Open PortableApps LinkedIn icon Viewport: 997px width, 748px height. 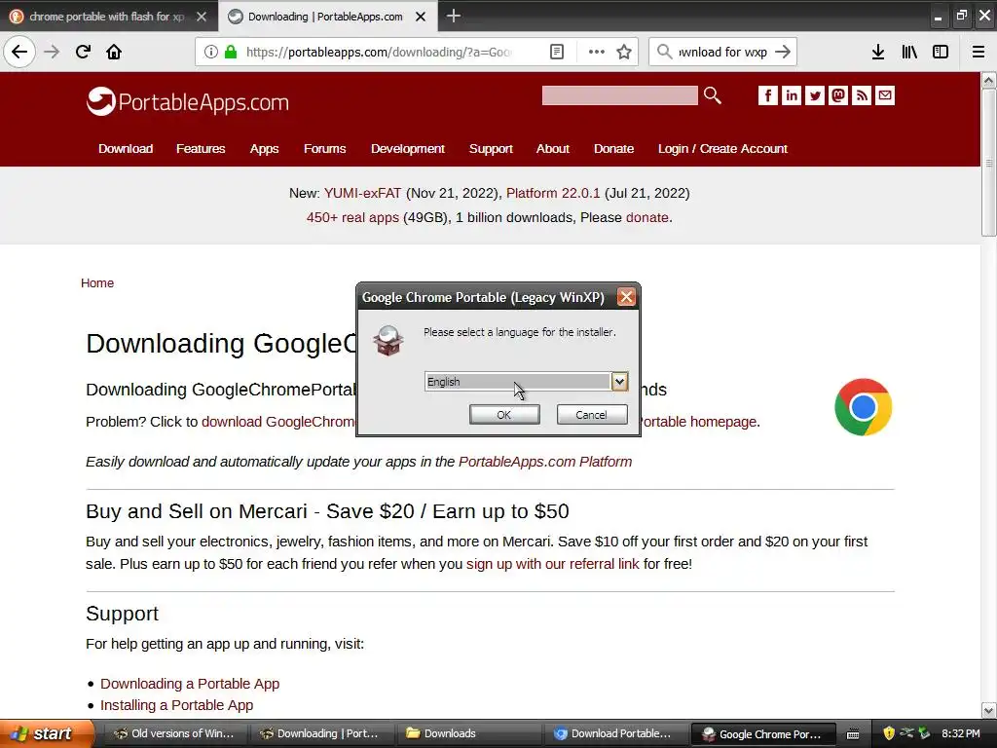click(792, 95)
